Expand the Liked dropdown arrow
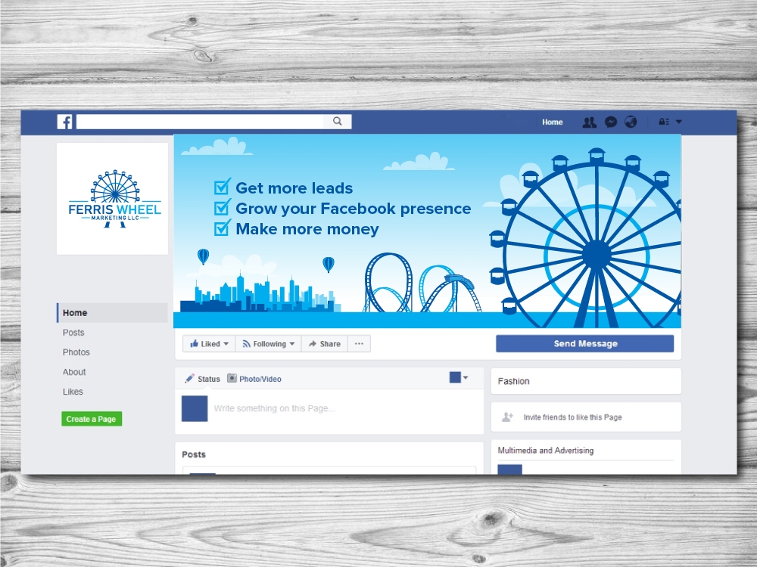Image resolution: width=757 pixels, height=567 pixels. [225, 343]
